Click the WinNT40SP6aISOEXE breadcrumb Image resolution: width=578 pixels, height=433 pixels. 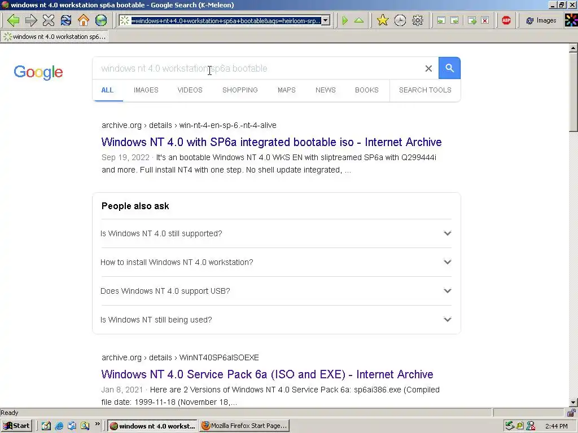(x=219, y=358)
